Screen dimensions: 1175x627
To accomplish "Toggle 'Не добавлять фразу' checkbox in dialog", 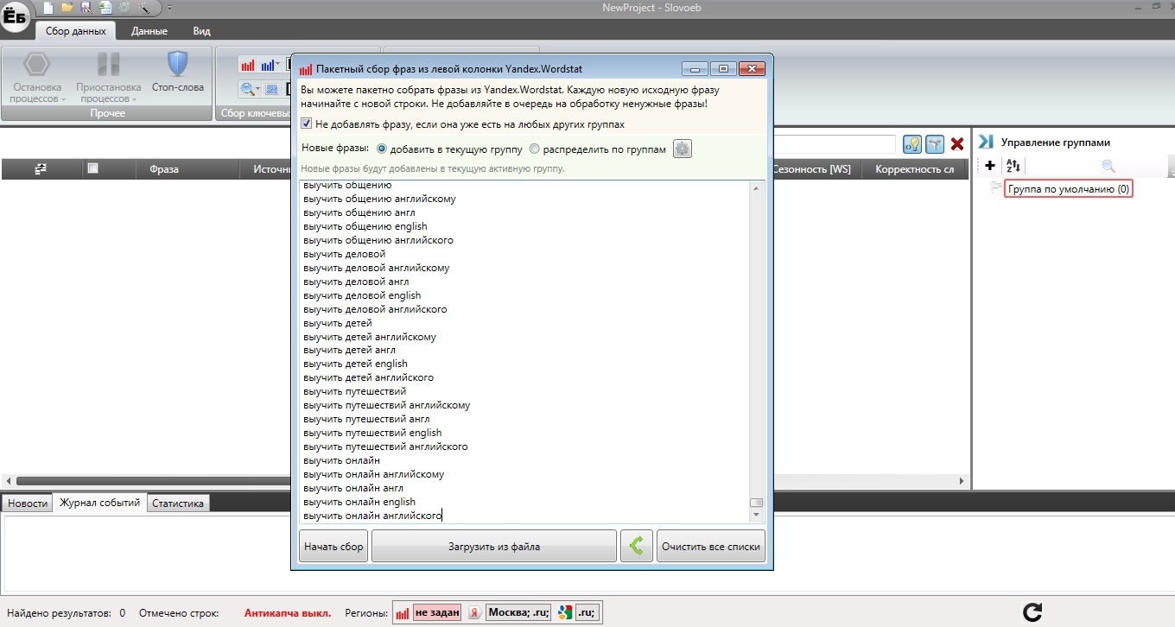I will (307, 124).
